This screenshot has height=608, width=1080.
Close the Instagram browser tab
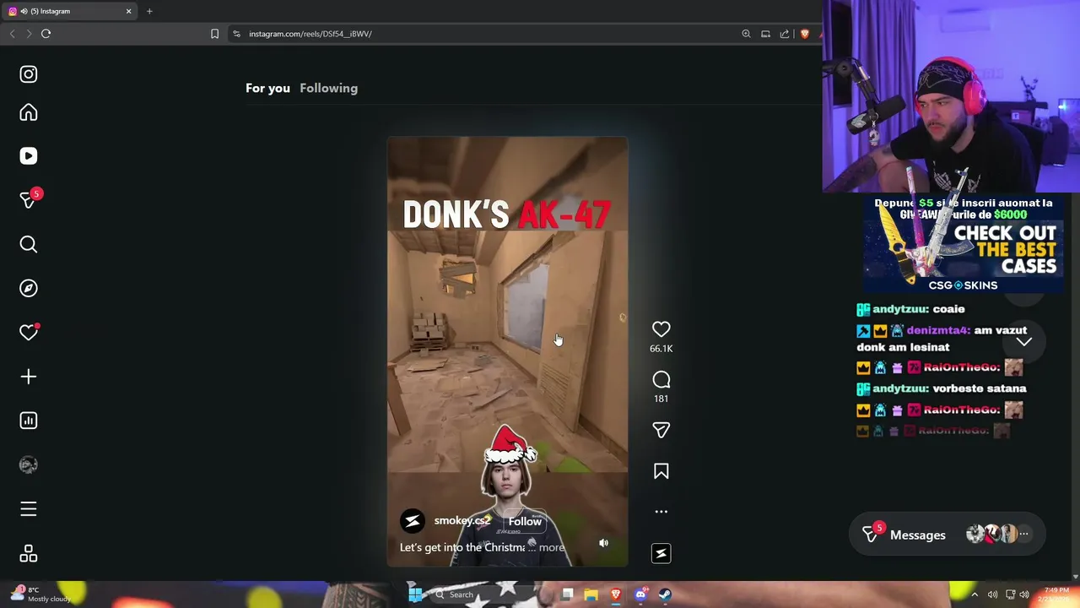tap(128, 11)
